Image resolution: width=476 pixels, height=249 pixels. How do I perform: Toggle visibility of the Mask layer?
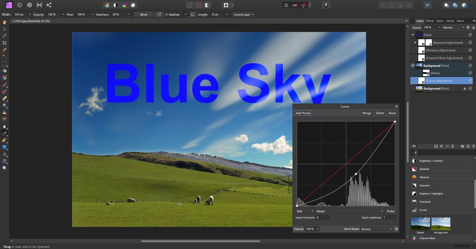[470, 73]
